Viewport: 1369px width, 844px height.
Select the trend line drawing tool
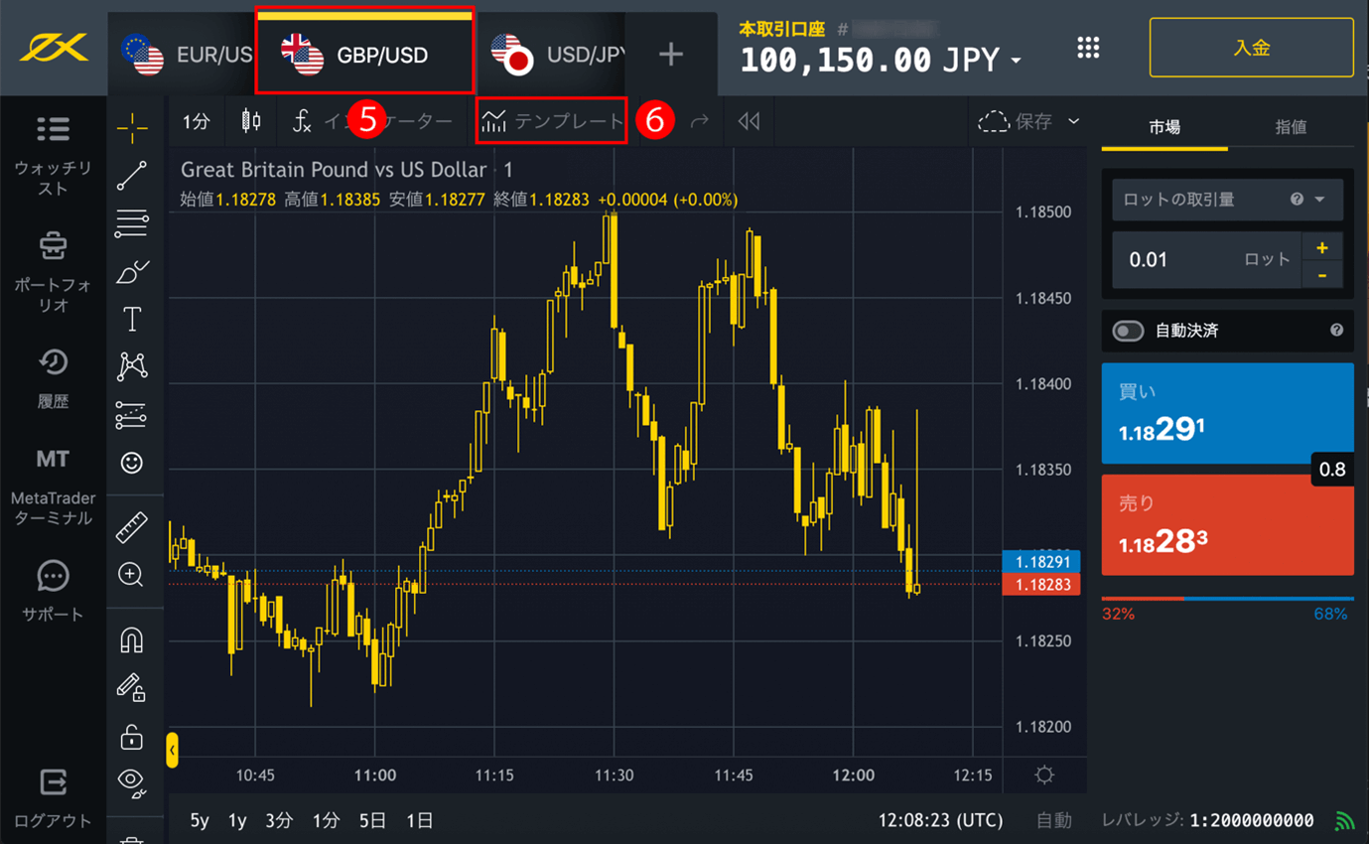coord(132,176)
